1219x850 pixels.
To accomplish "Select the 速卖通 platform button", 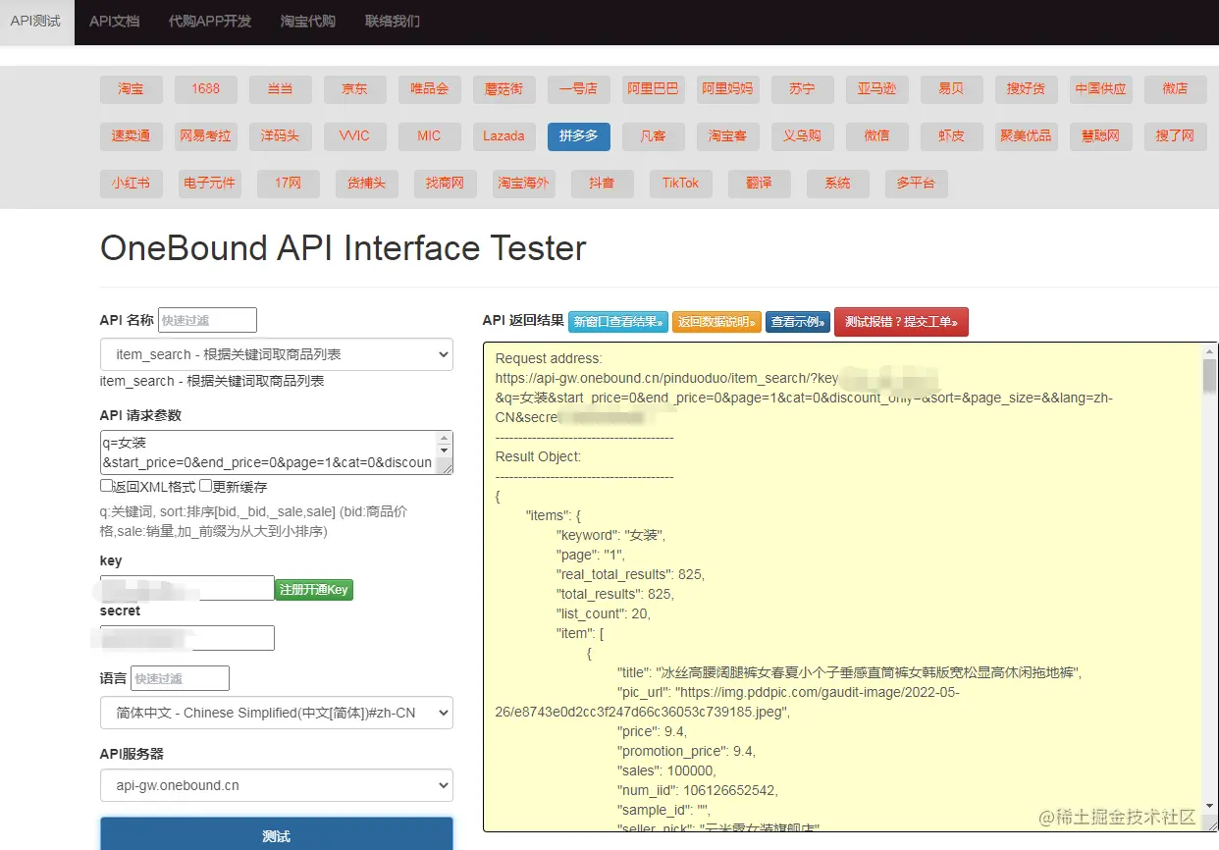I will tap(132, 136).
